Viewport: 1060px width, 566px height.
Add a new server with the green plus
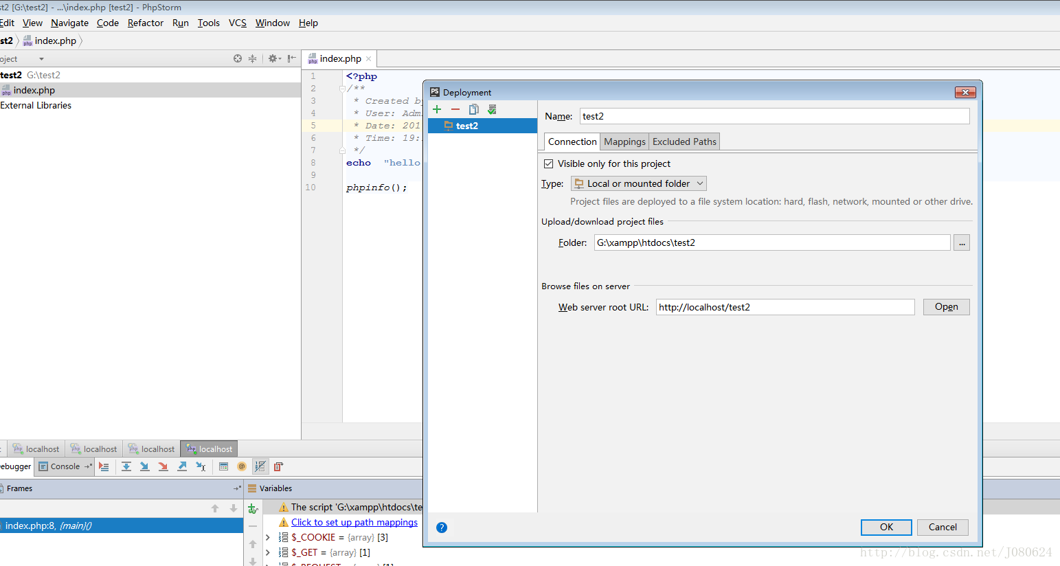pyautogui.click(x=437, y=109)
